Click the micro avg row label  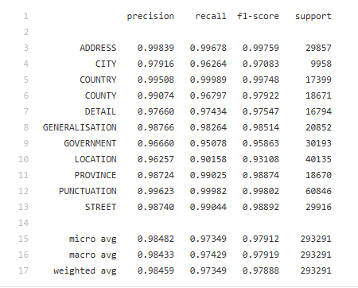(x=93, y=239)
